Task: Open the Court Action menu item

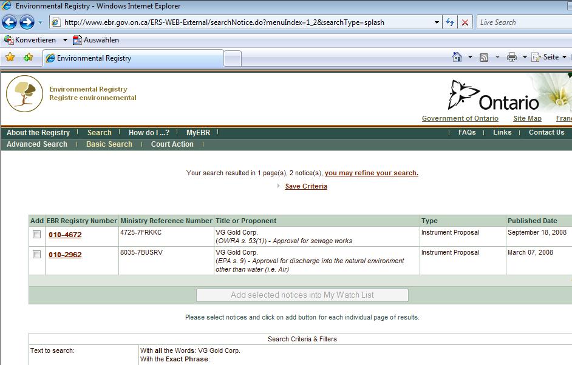Action: 172,144
